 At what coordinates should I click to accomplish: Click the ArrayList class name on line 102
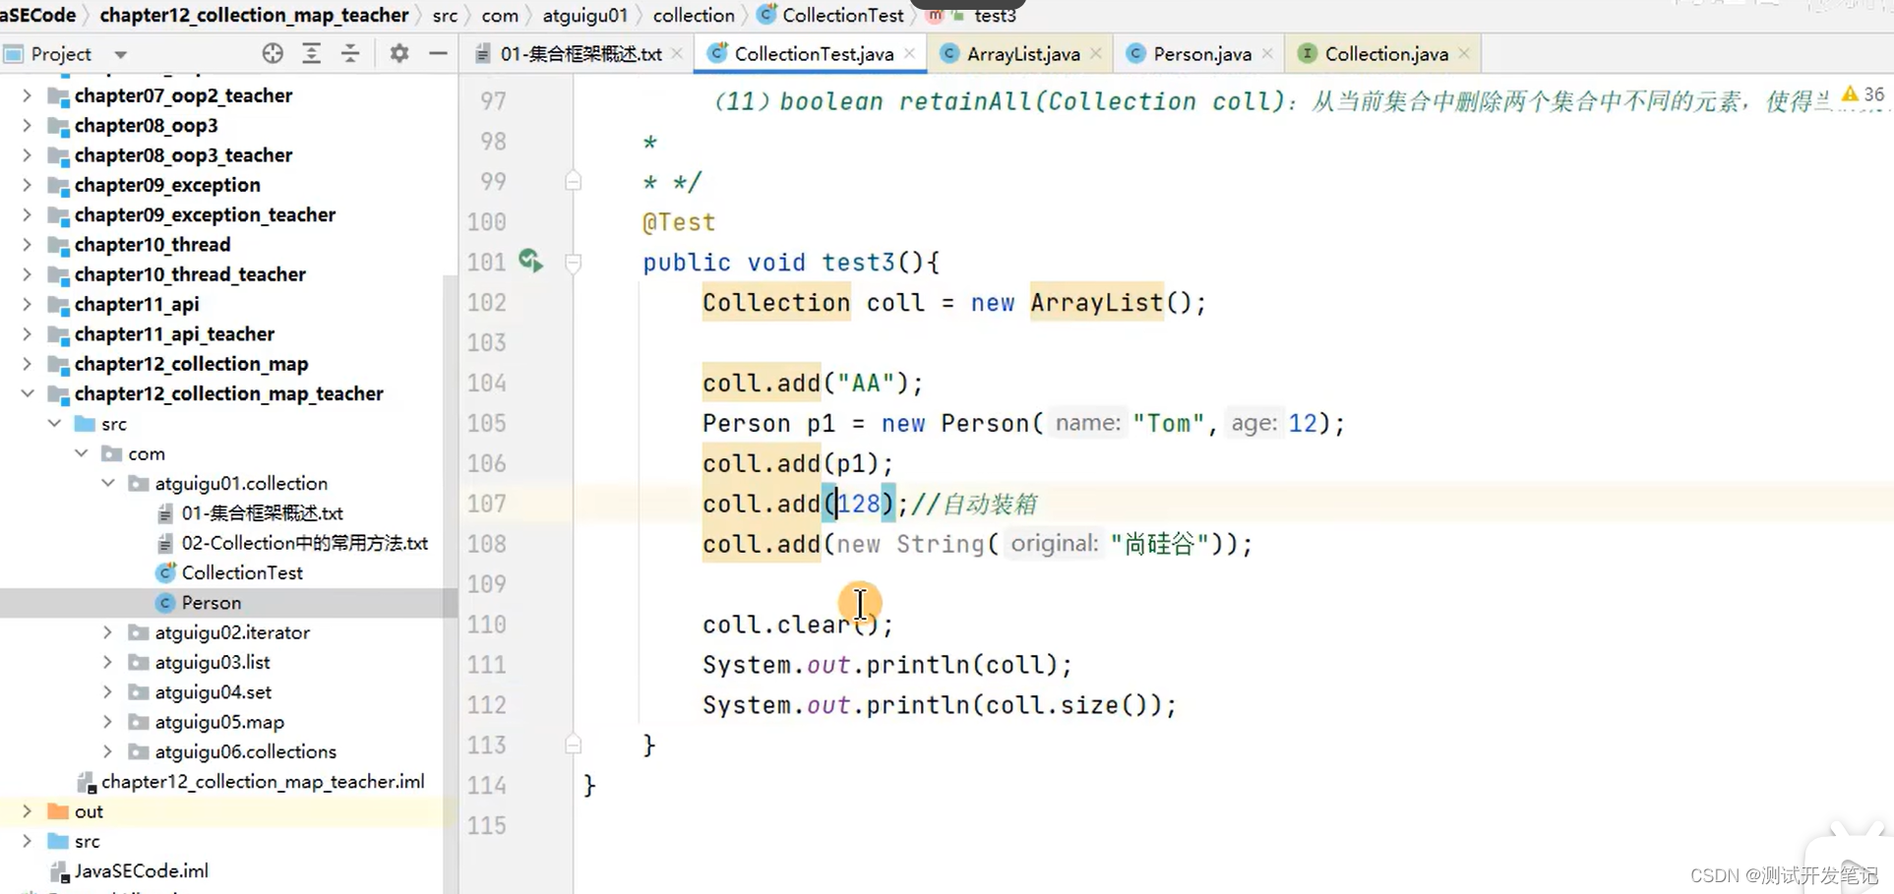[x=1096, y=303]
